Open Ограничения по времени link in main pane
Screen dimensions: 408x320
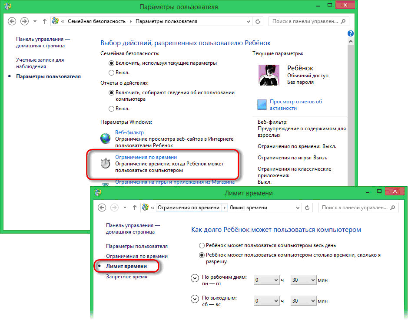146,157
